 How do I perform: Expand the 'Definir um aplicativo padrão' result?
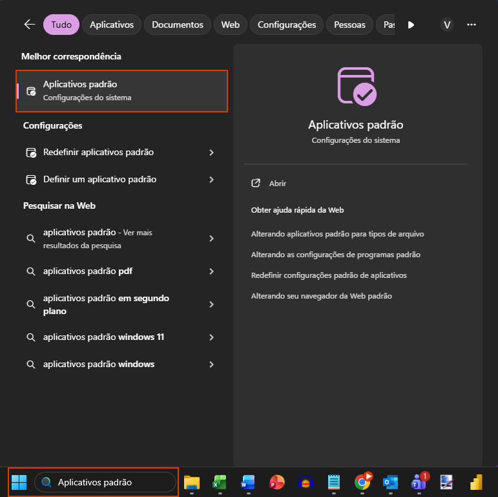[x=211, y=180]
